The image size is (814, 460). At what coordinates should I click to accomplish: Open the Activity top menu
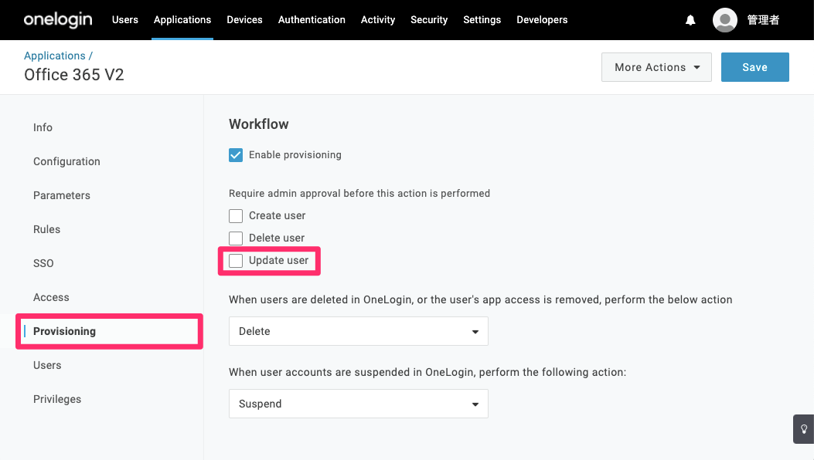[x=378, y=20]
